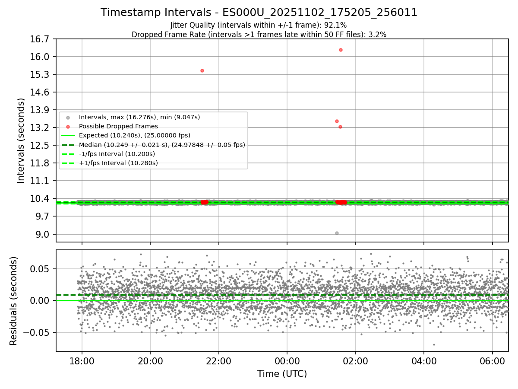
Task: Click the 'Median (10.249 +/- 0.021 s)' legend entry
Action: pyautogui.click(x=162, y=145)
